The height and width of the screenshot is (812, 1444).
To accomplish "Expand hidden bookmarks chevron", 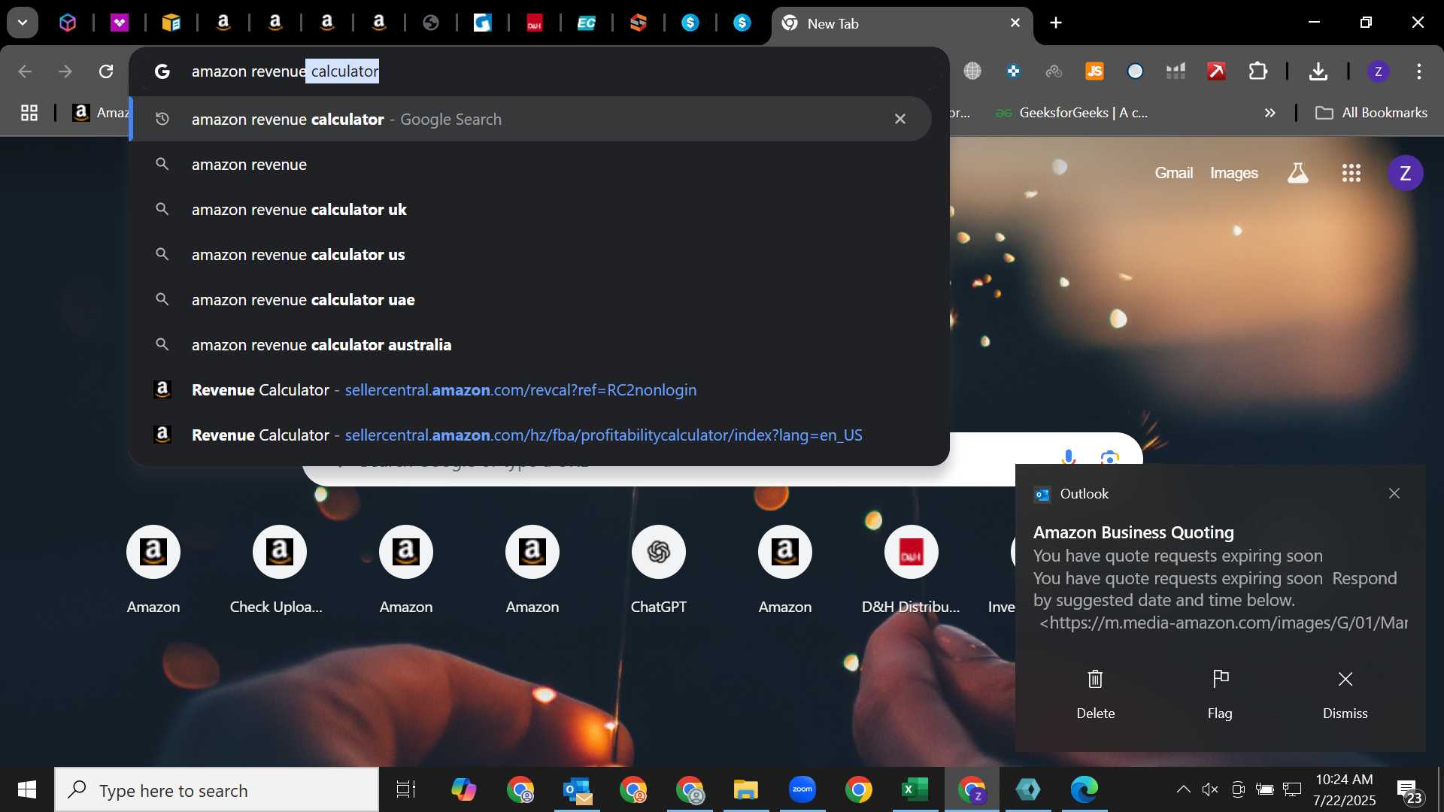I will tap(1270, 113).
